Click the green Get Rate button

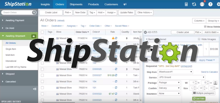199,99
